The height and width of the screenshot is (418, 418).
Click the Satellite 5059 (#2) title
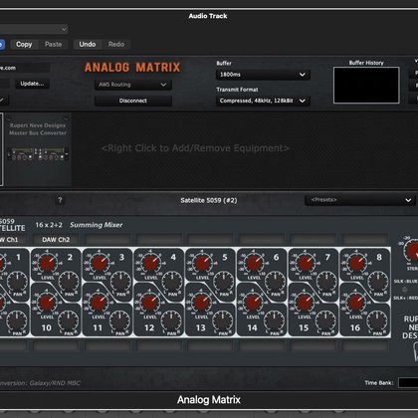(209, 200)
